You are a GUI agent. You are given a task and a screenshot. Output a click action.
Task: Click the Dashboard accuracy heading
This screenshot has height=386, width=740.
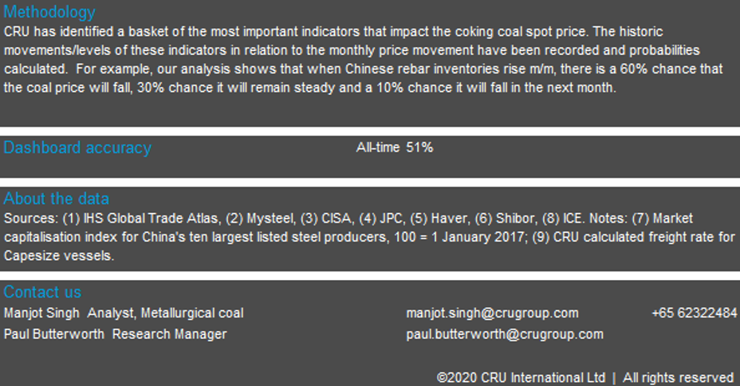pos(77,148)
